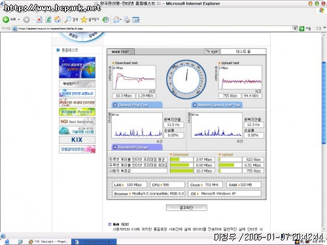This screenshot has height=245, width=327.
Task: Expand the General Ping Test section
Action: coord(137,105)
